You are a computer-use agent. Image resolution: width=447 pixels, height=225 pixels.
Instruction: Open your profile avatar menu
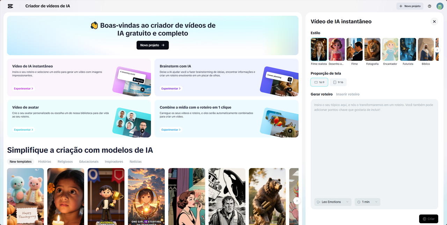click(440, 6)
